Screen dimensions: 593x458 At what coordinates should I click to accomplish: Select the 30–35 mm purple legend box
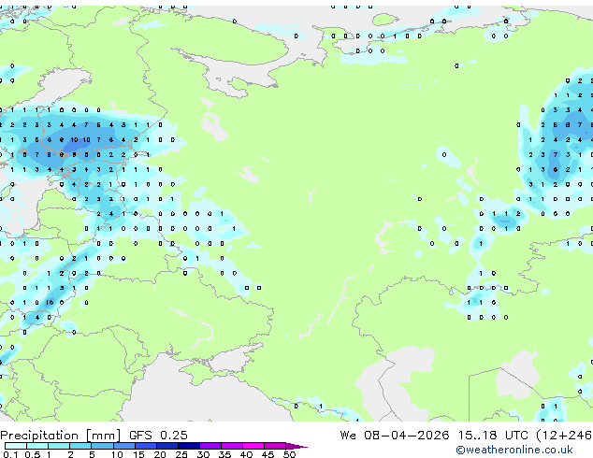210,446
